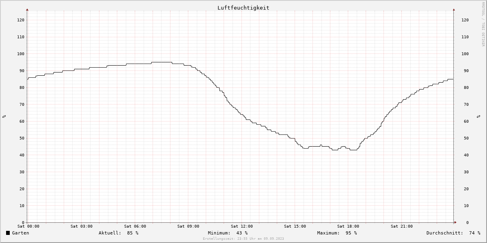
Task: Click the 40 label on left axis
Action: point(22,155)
